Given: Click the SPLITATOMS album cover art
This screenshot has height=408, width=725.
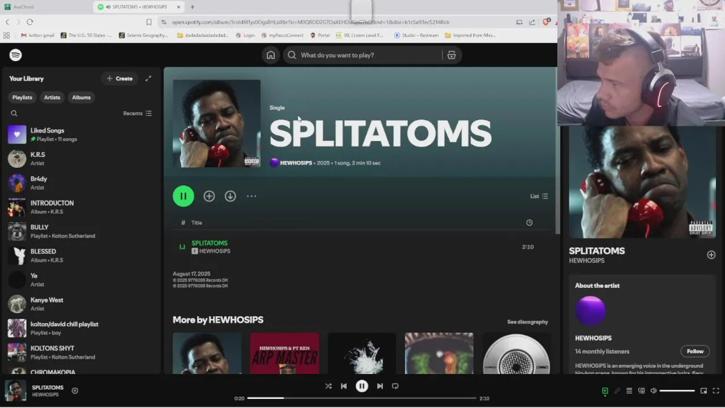Looking at the screenshot, I should (216, 124).
